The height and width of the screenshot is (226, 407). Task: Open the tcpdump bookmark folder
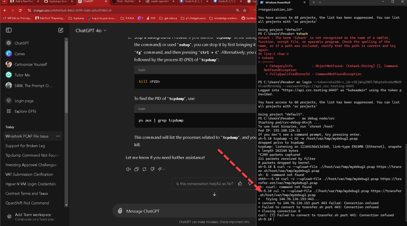coord(76,18)
